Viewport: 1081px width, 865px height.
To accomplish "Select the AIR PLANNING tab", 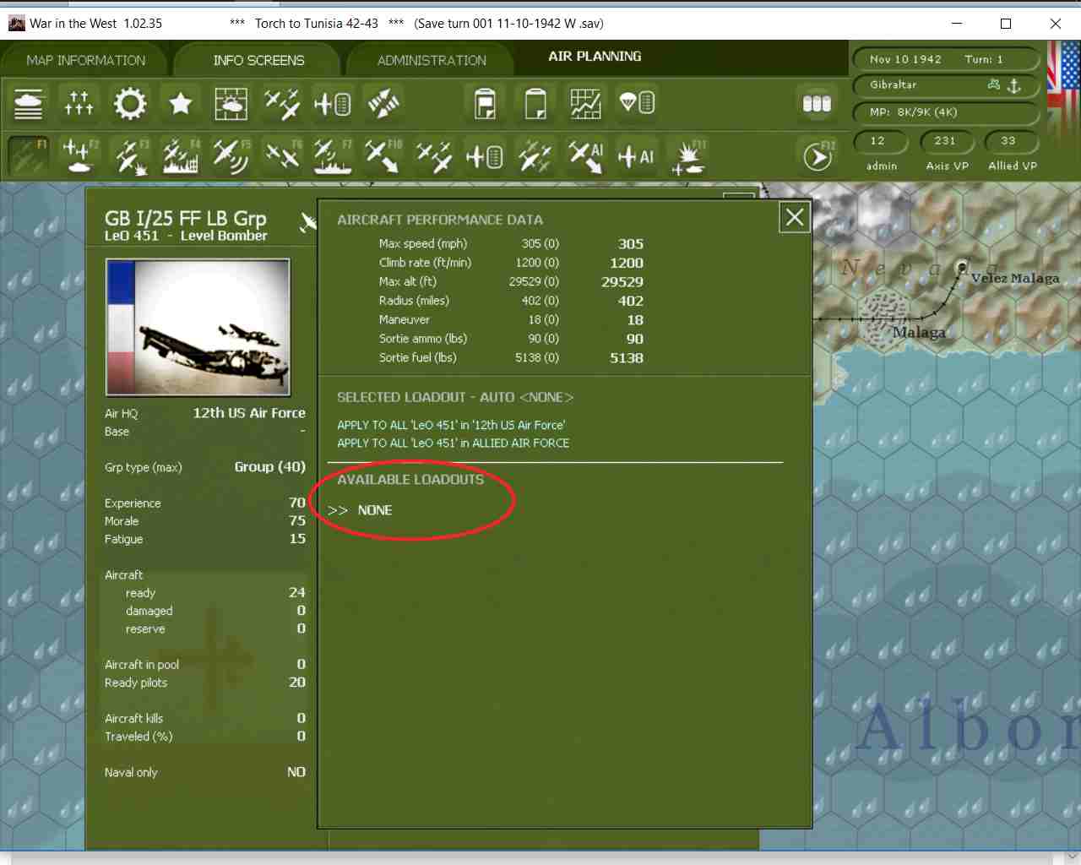I will point(595,57).
